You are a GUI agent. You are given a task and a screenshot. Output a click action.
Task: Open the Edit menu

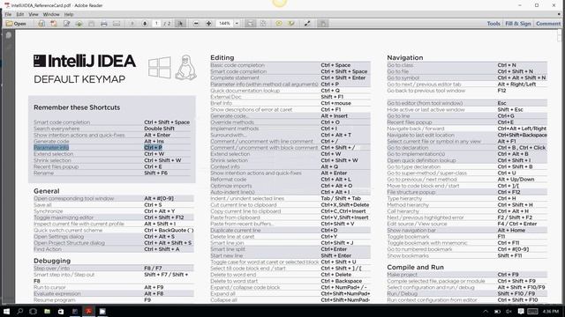tap(19, 14)
